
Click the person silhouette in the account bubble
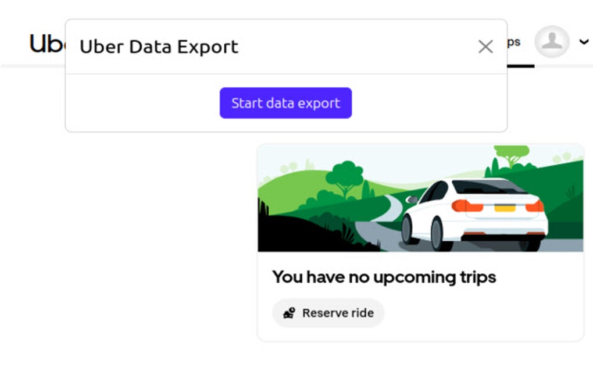(x=551, y=41)
